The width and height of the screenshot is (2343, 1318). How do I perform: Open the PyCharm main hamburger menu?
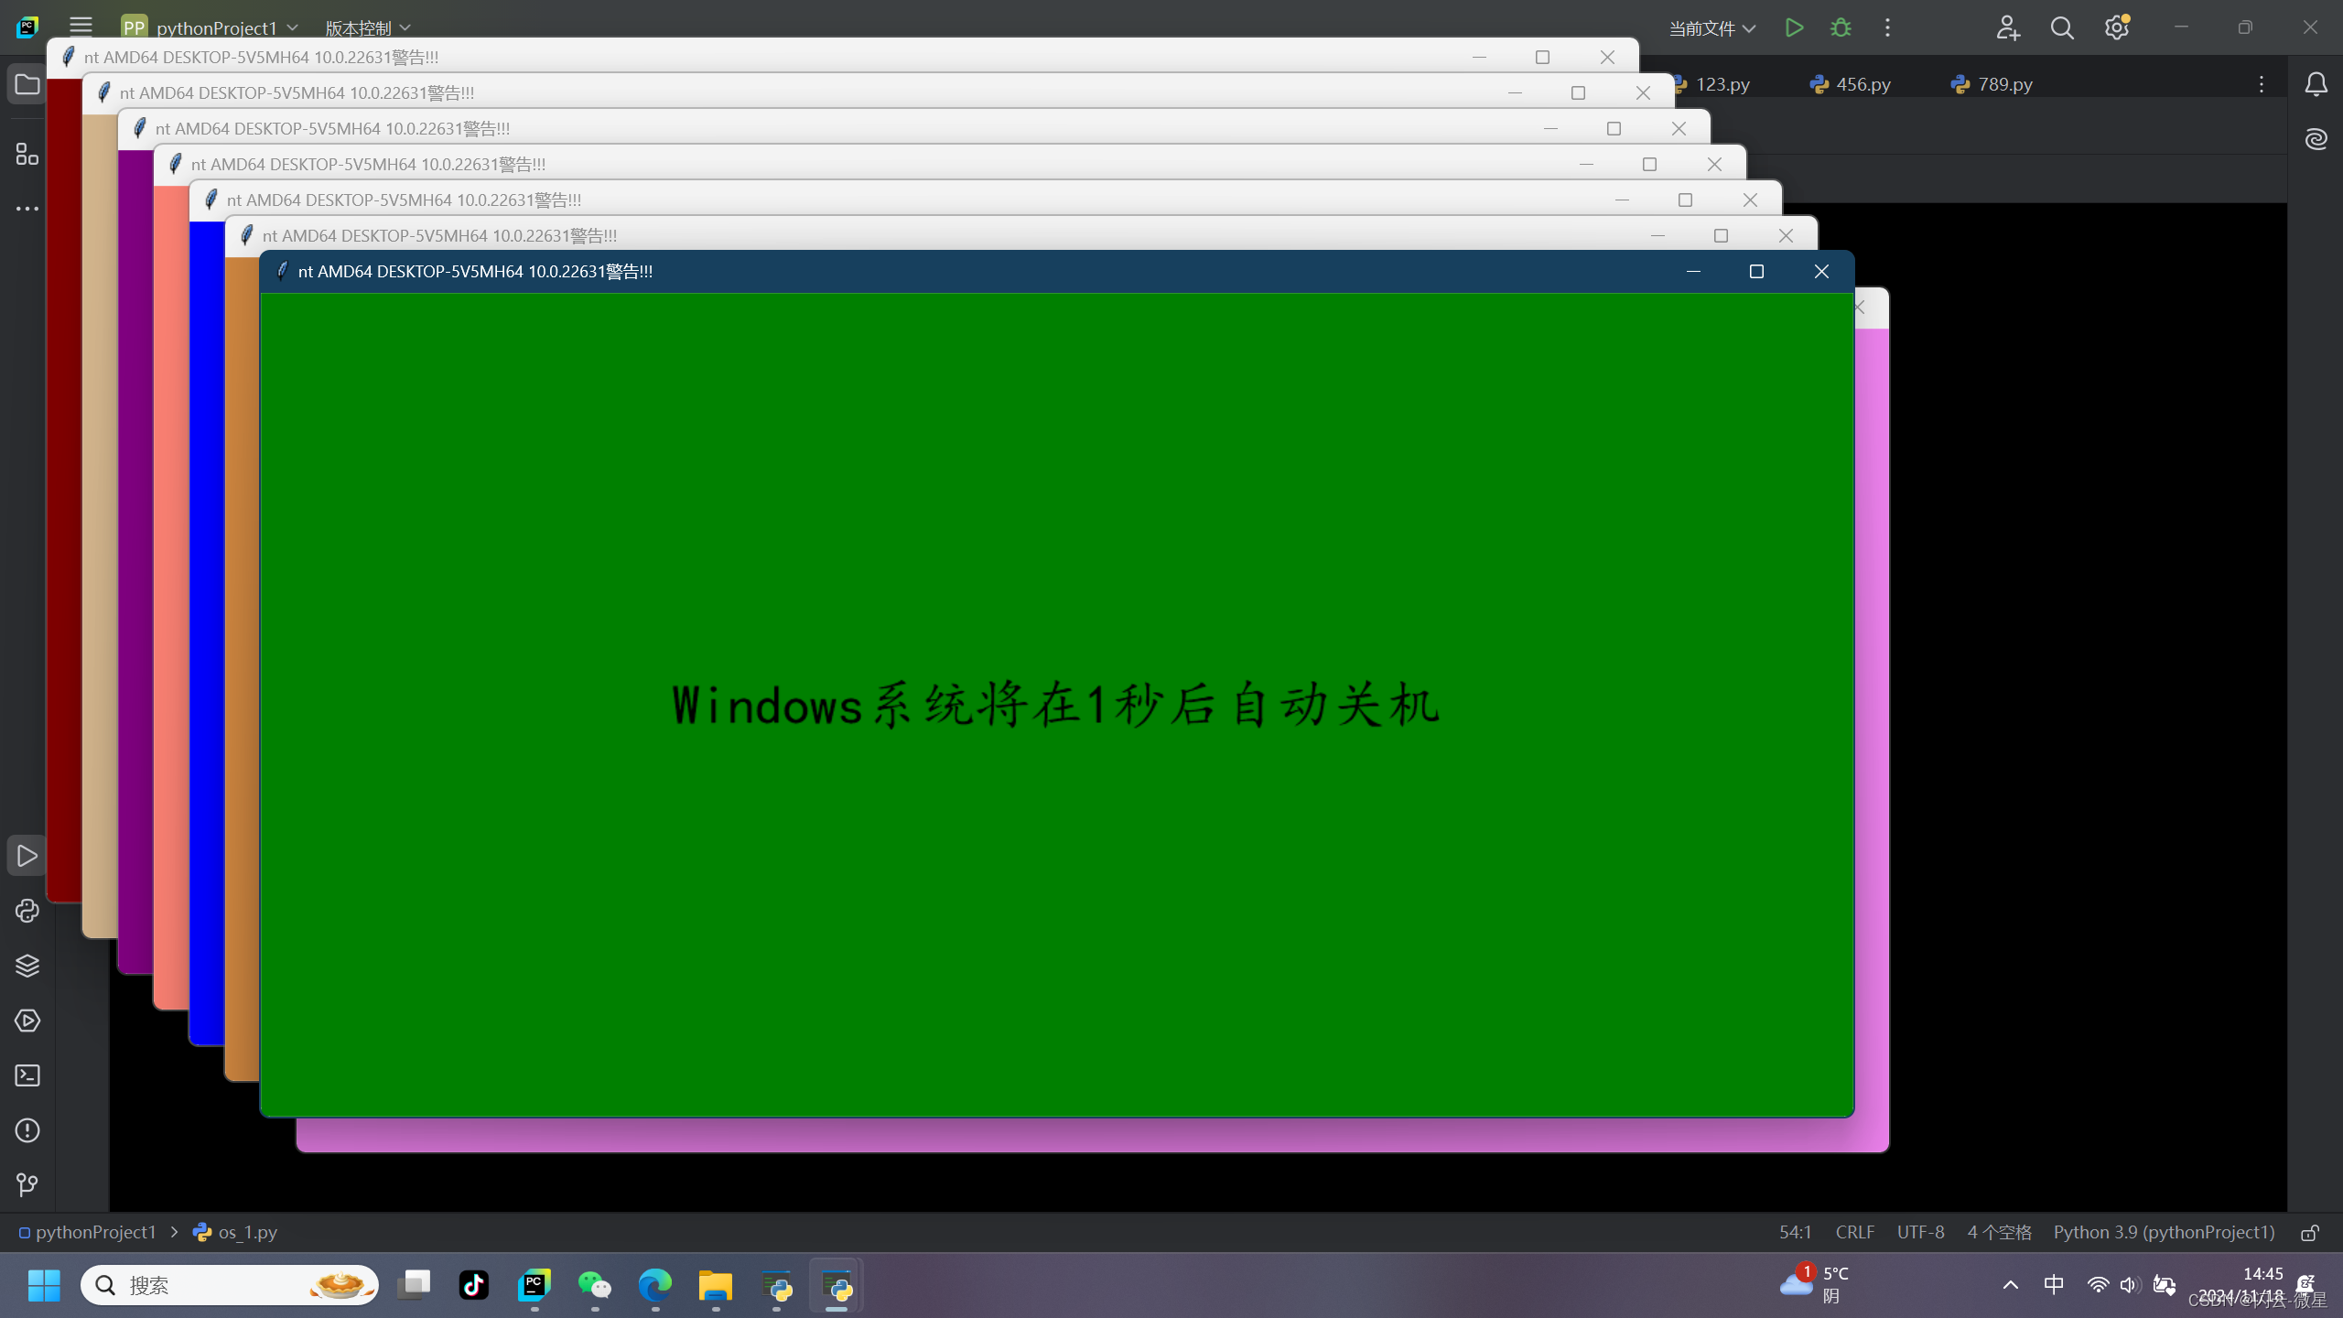click(x=81, y=27)
